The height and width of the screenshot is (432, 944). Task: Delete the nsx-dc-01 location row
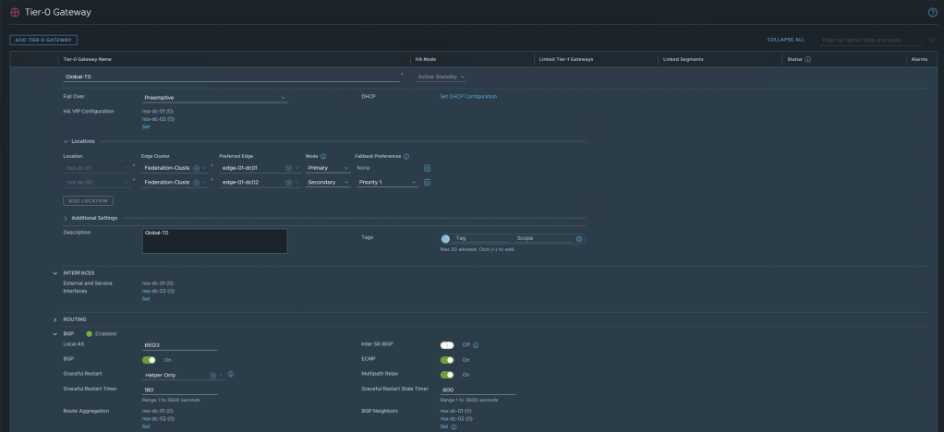pyautogui.click(x=427, y=168)
